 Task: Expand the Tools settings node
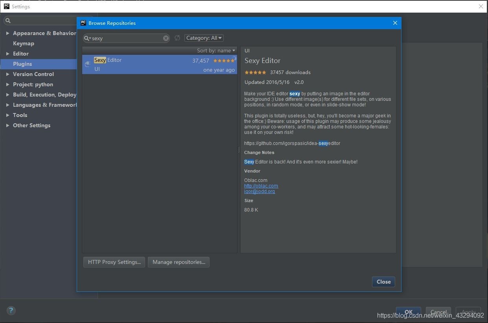pyautogui.click(x=7, y=115)
